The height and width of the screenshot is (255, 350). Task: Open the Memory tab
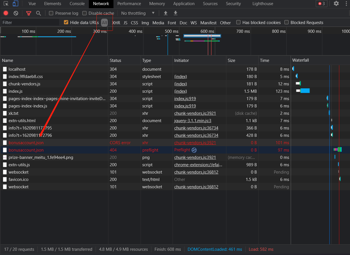click(x=157, y=4)
